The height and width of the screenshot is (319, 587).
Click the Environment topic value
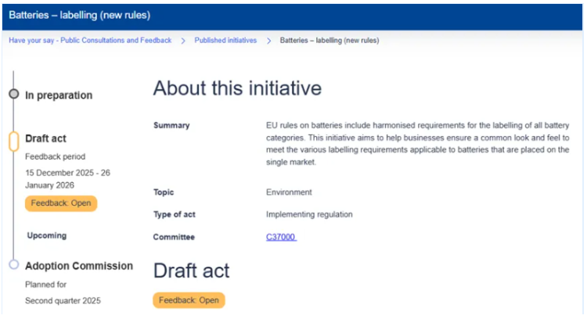click(x=289, y=192)
